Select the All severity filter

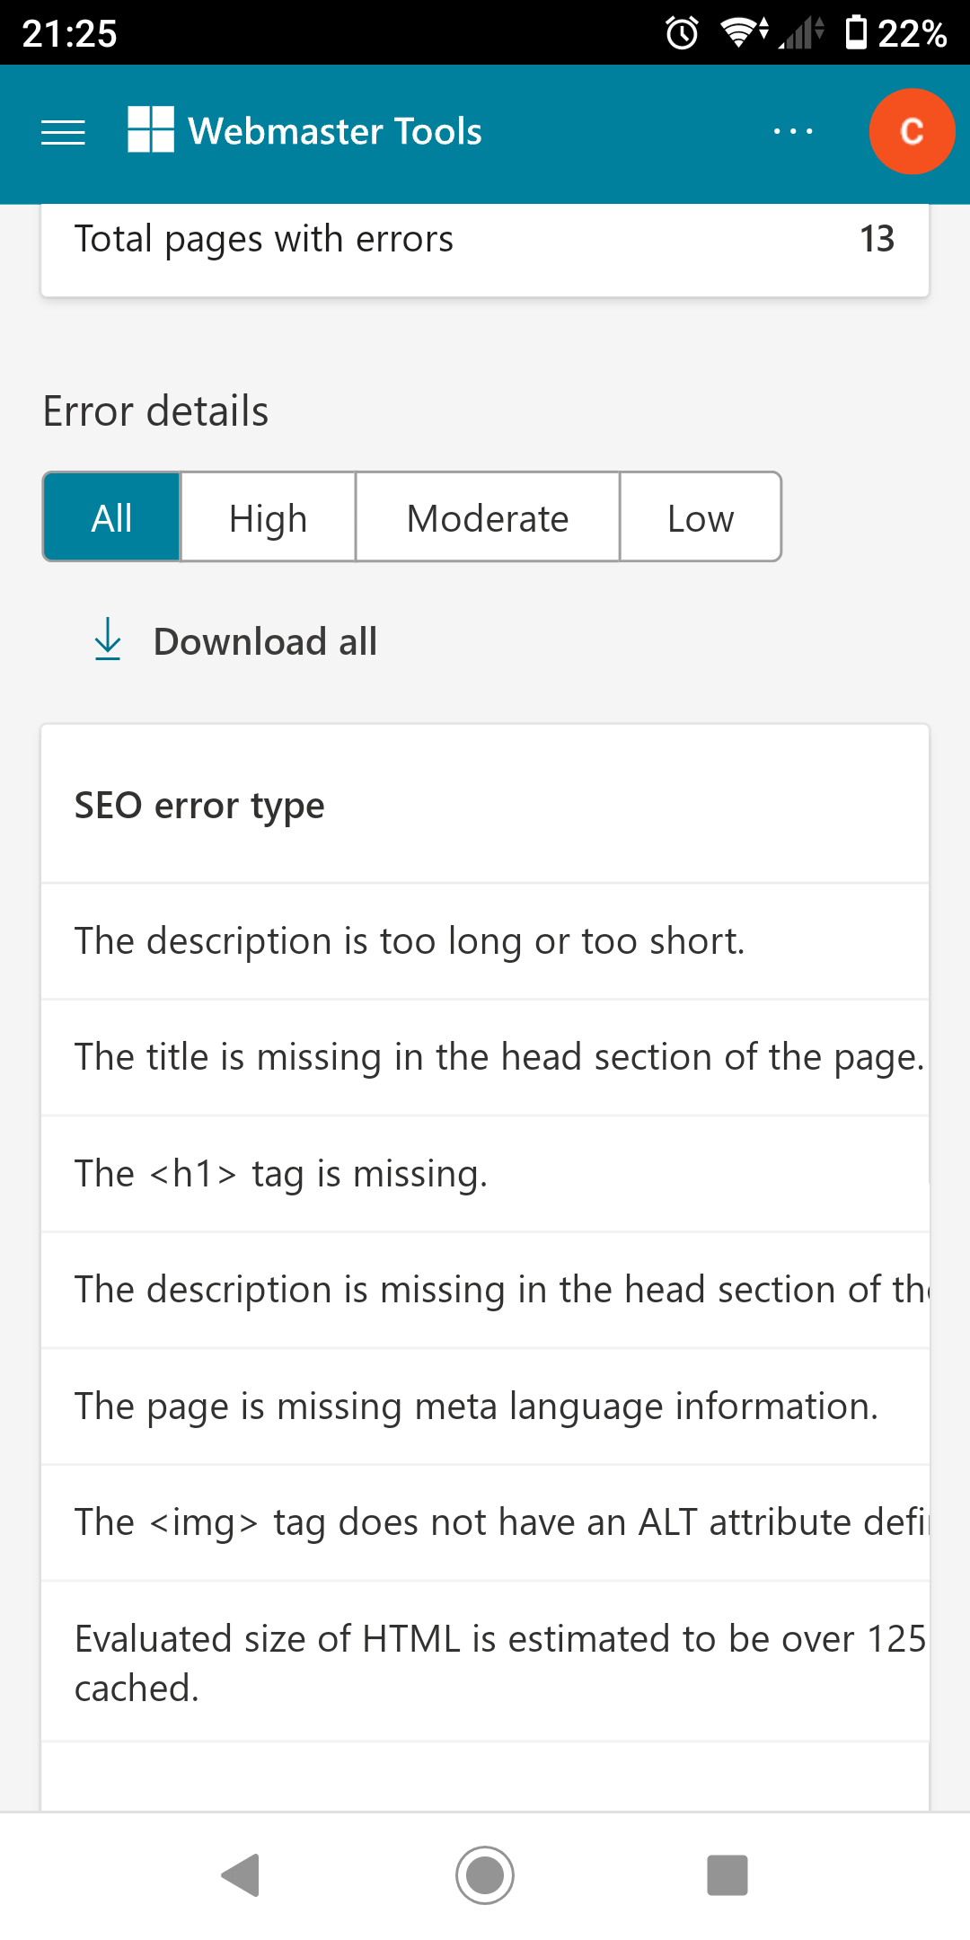pos(112,518)
